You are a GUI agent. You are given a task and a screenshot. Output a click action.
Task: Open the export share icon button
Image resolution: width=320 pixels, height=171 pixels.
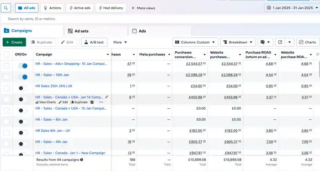(x=280, y=42)
